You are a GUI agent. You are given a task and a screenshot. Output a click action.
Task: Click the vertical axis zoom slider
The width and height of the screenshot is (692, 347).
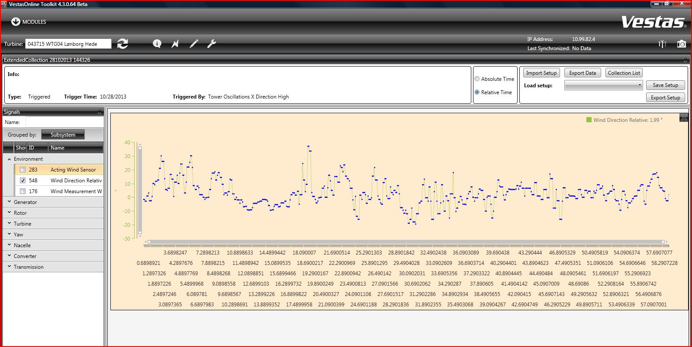pos(140,191)
